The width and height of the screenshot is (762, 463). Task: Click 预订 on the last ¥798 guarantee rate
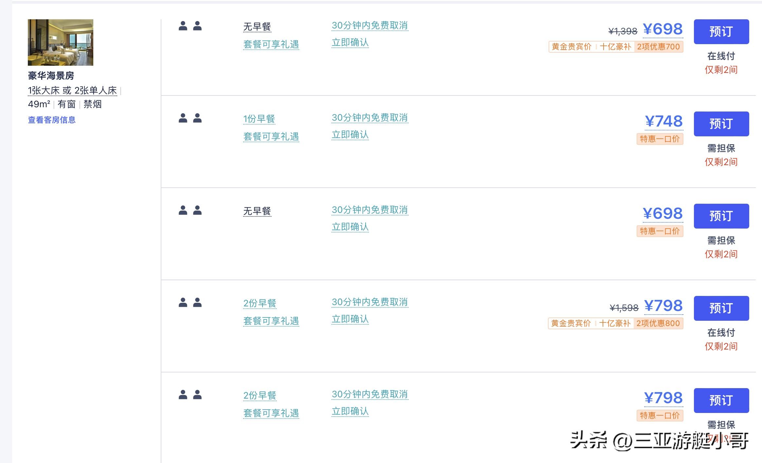pyautogui.click(x=721, y=401)
